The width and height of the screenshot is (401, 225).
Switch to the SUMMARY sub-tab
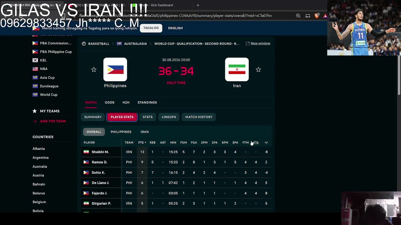click(x=93, y=117)
